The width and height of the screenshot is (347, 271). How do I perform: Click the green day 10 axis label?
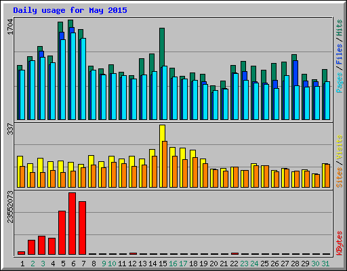(x=112, y=264)
